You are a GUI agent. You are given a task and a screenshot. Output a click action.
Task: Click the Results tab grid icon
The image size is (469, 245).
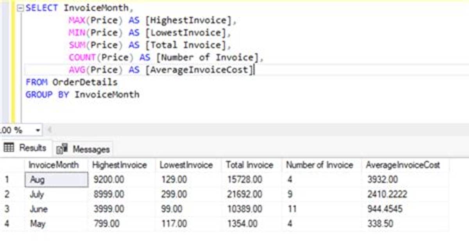pyautogui.click(x=9, y=148)
